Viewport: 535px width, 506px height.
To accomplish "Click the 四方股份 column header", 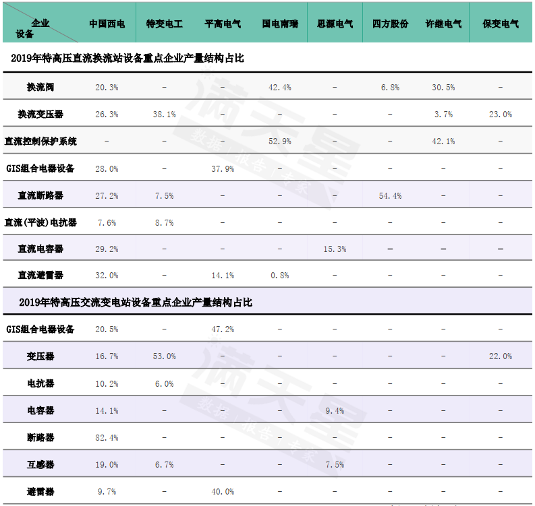I will (x=390, y=24).
